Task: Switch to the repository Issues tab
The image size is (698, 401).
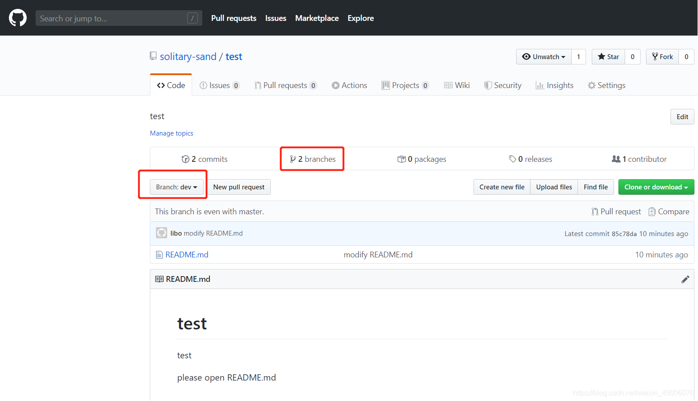Action: point(220,85)
